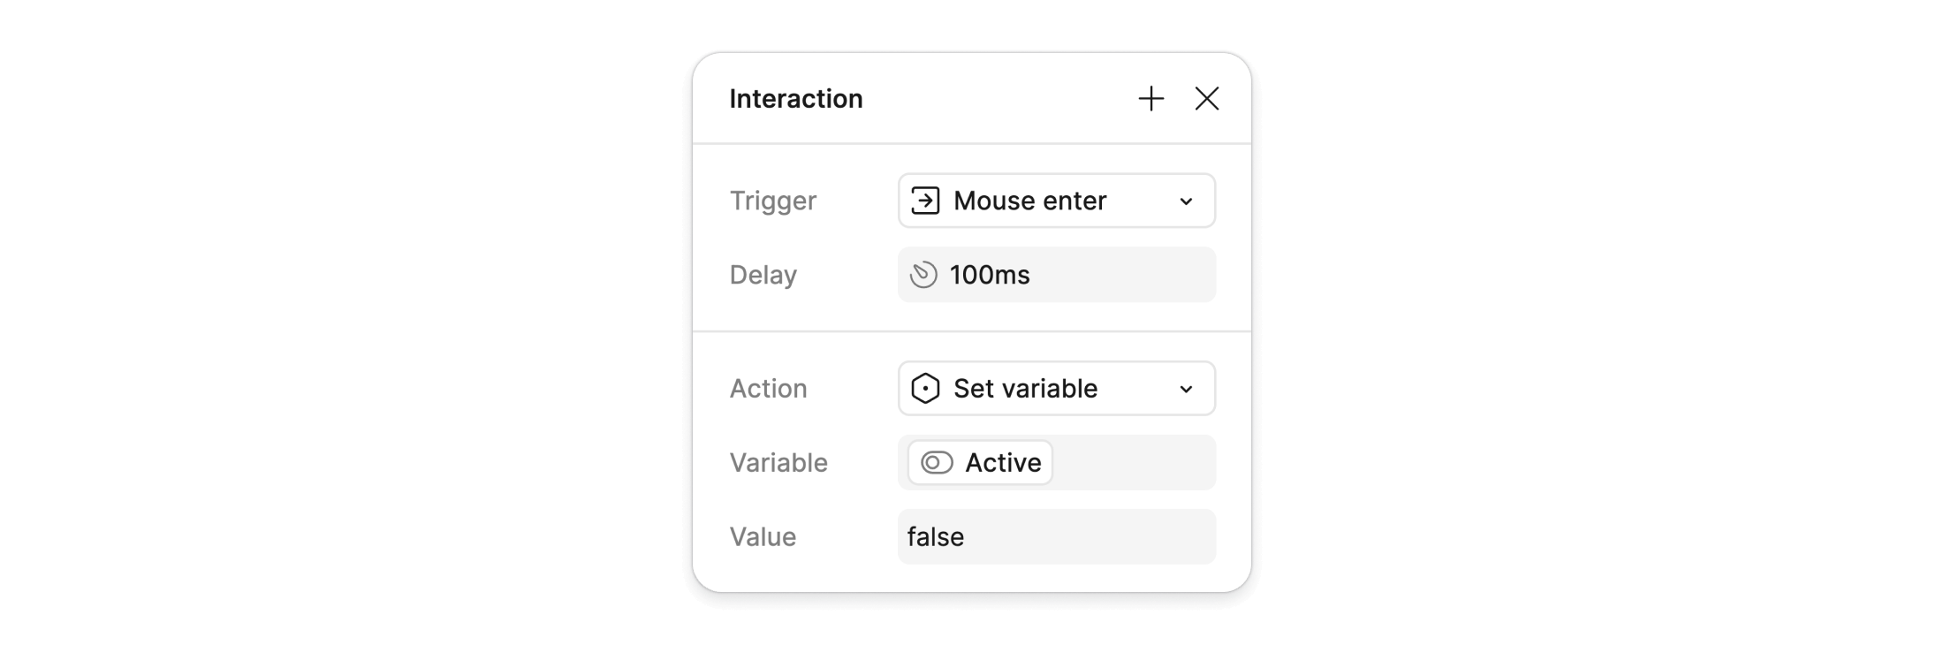
Task: Click the Value input containing false
Action: [x=1056, y=536]
